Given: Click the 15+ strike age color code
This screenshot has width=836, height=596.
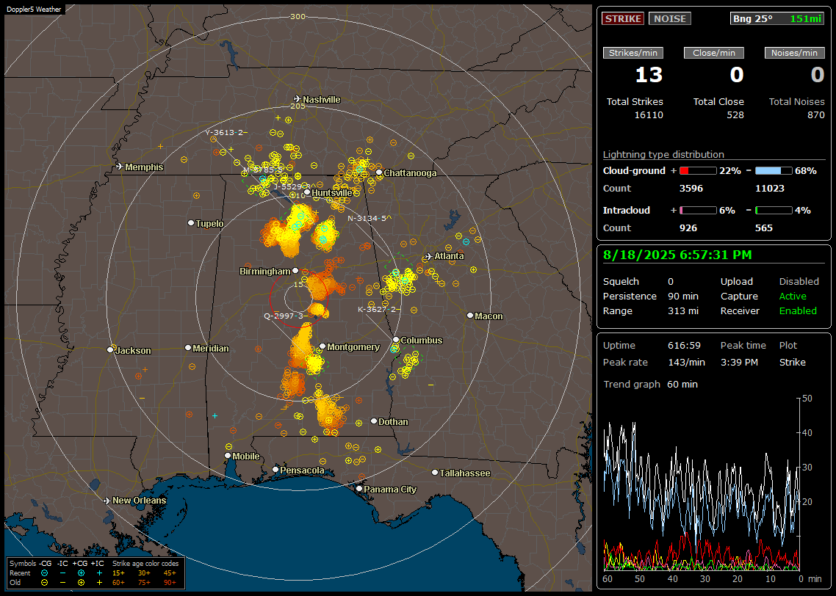Looking at the screenshot, I should [118, 573].
